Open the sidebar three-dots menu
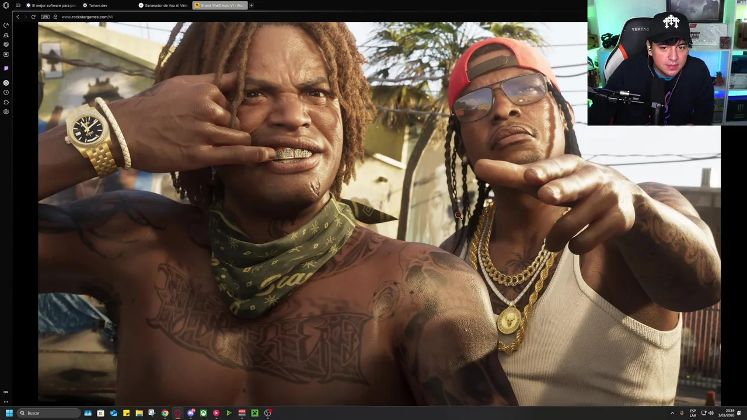 click(x=6, y=401)
